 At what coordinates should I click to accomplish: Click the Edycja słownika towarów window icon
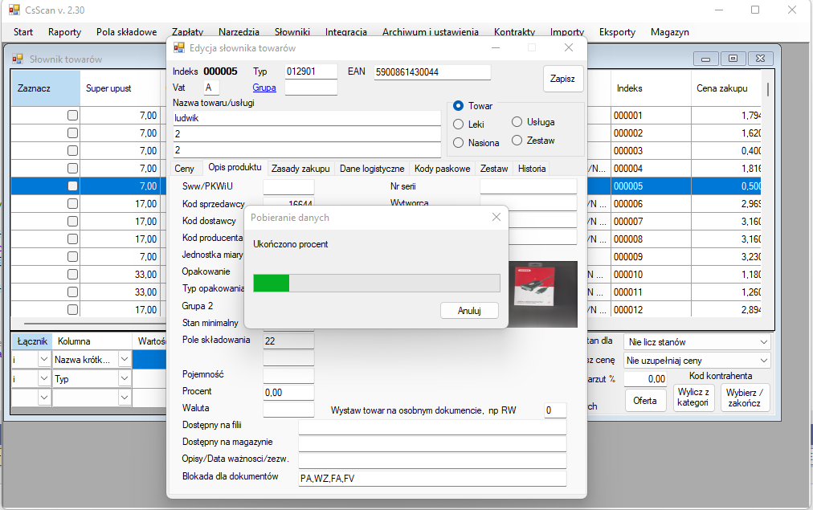coord(179,47)
